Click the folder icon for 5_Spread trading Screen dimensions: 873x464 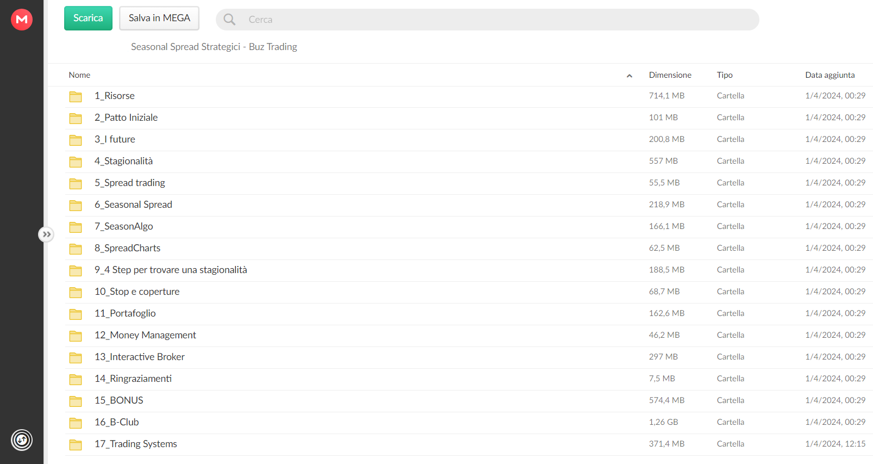pyautogui.click(x=76, y=183)
